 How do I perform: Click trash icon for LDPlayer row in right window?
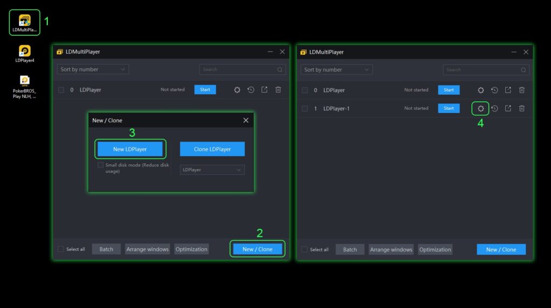(x=522, y=90)
